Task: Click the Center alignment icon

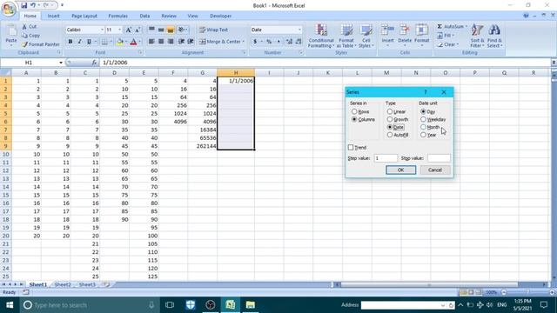Action: (x=161, y=42)
